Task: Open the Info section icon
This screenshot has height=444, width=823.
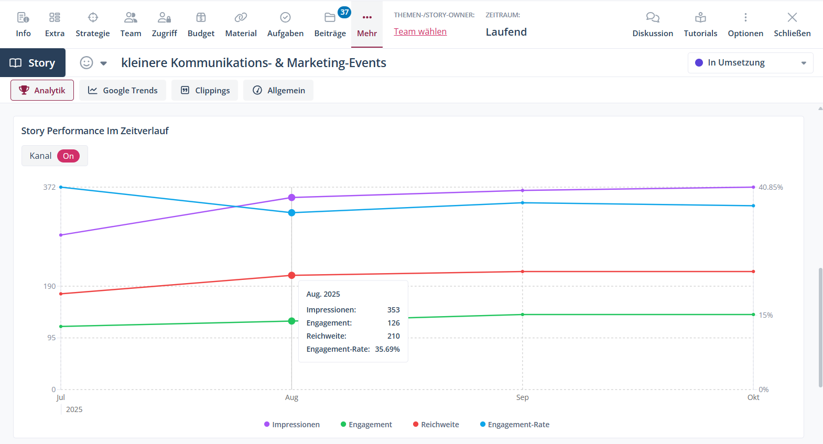Action: pyautogui.click(x=23, y=18)
